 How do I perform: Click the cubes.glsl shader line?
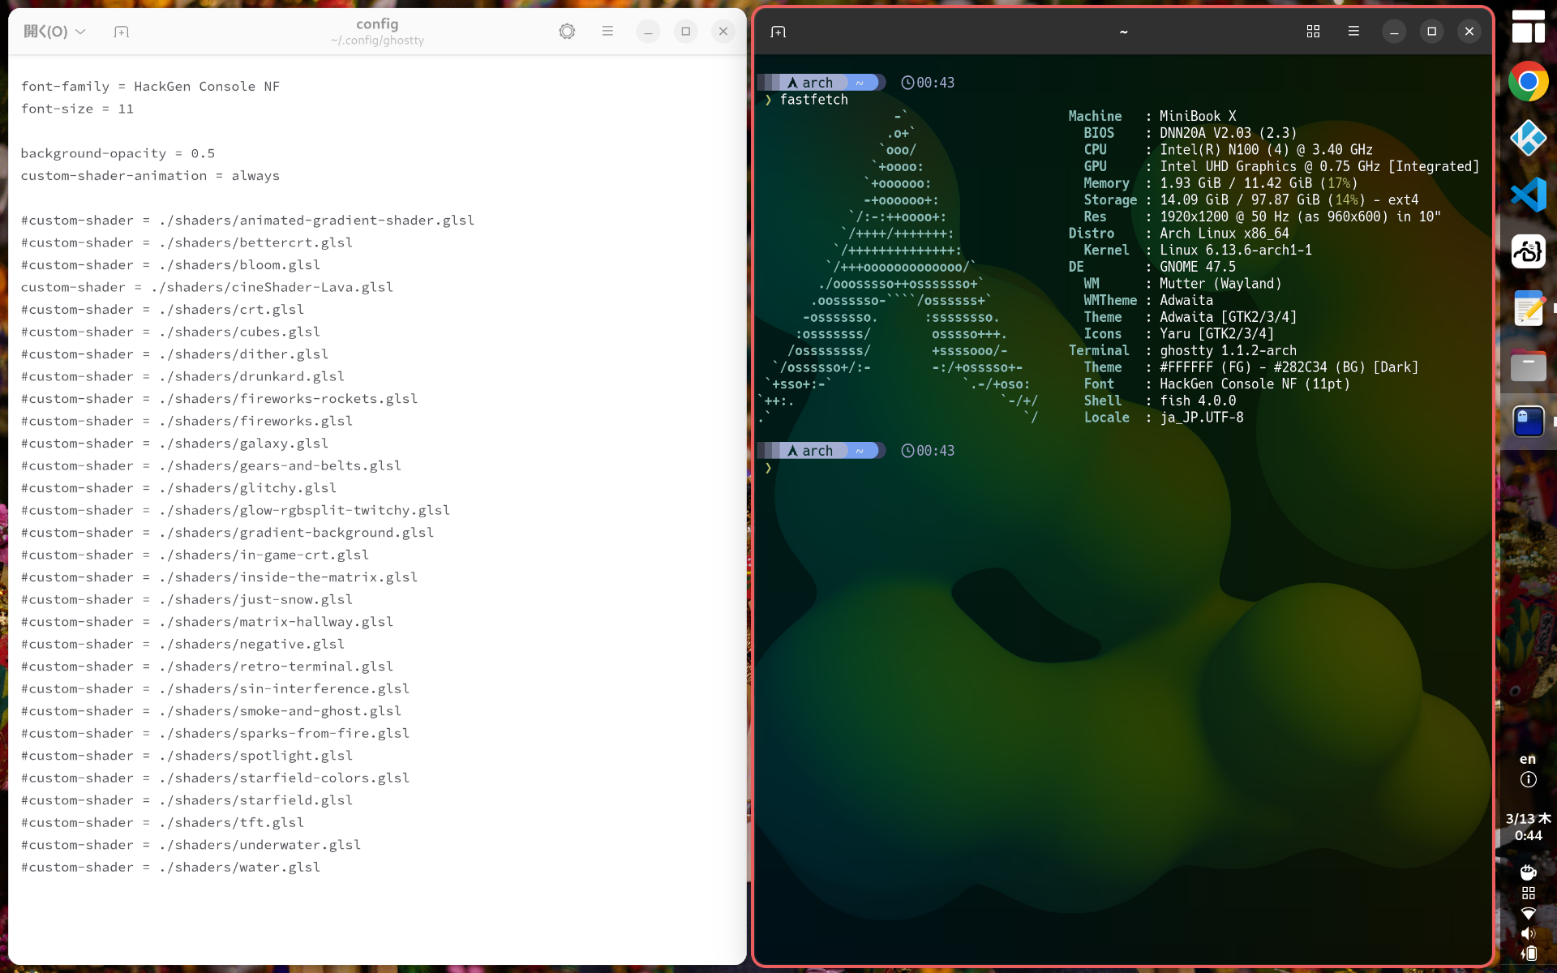click(170, 332)
